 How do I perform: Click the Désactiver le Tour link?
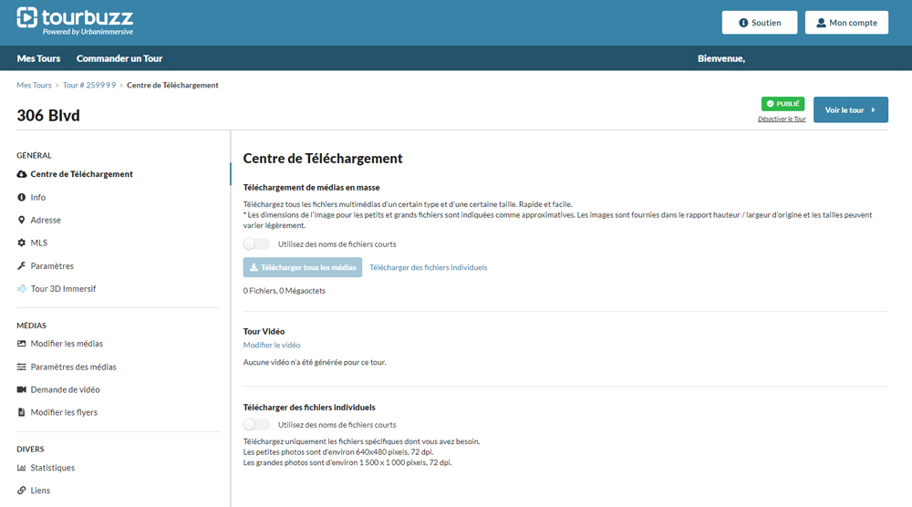pyautogui.click(x=782, y=119)
